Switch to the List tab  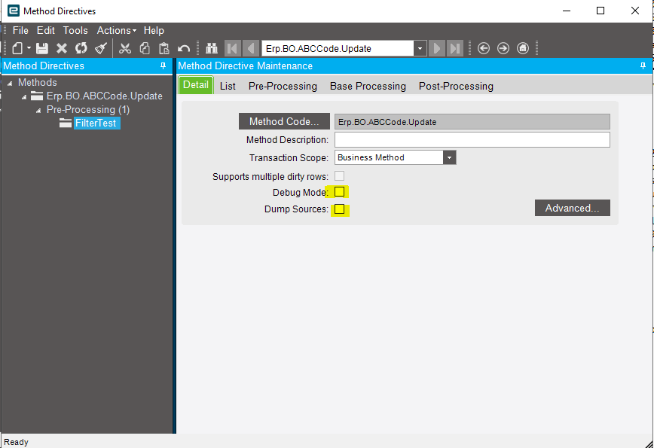click(228, 87)
